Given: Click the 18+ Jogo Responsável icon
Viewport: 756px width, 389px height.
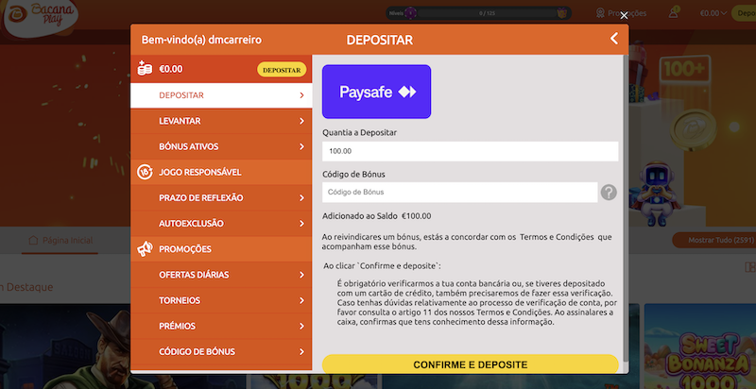Looking at the screenshot, I should tap(145, 172).
